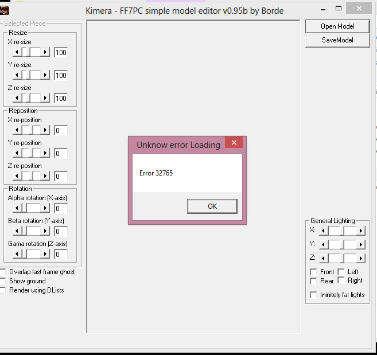Move General Lighting Y right with arrow
Screen dimensions: 377x355
click(x=361, y=244)
